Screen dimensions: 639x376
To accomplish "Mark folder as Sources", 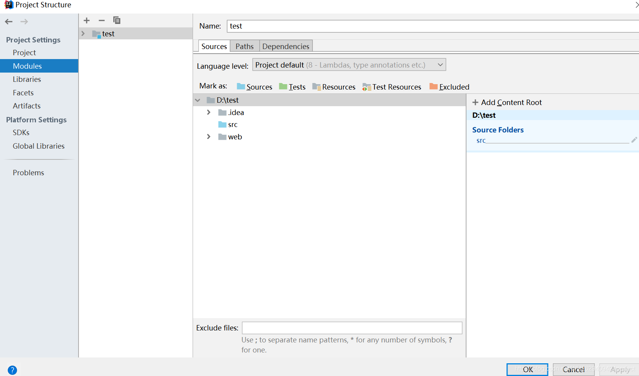I will click(255, 87).
